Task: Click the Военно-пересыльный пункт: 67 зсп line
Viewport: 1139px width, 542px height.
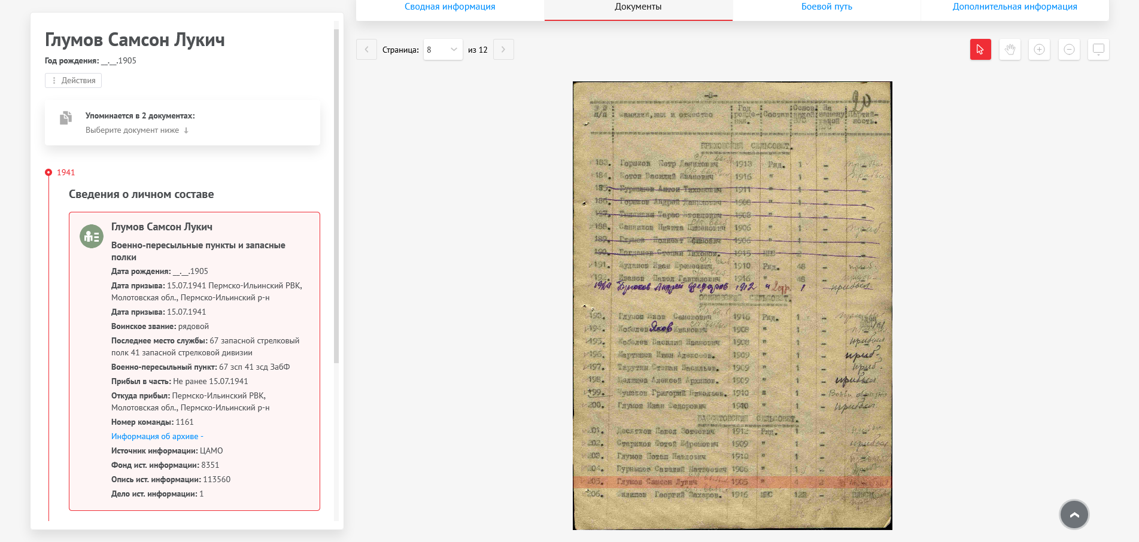Action: 201,367
